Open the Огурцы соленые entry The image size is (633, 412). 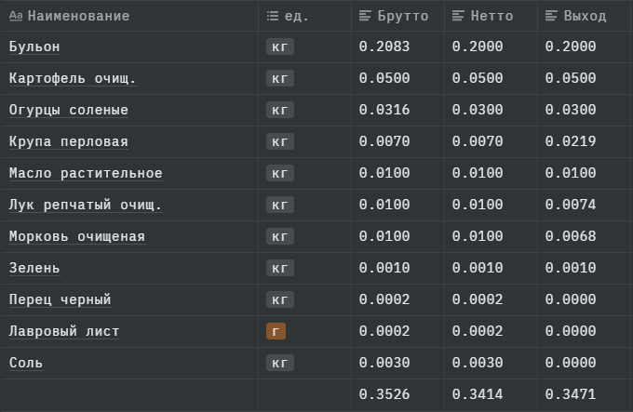tap(68, 110)
